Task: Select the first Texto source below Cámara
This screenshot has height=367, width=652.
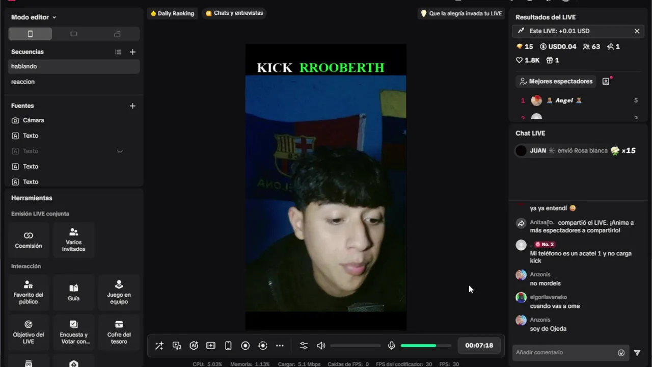Action: coord(74,136)
